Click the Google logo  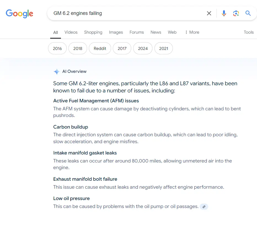click(20, 14)
